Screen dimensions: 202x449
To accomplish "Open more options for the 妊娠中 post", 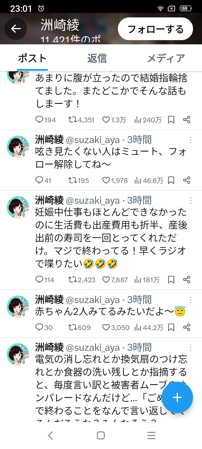I will click(x=191, y=200).
